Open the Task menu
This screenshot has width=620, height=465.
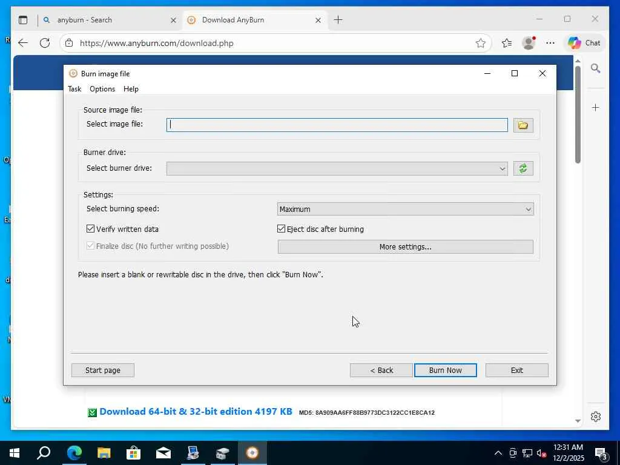tap(74, 89)
